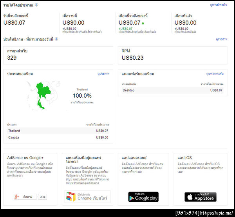Screen dimensions: 235x217
Task: Click publisher toolbar card title
Action: pyautogui.click(x=83, y=160)
